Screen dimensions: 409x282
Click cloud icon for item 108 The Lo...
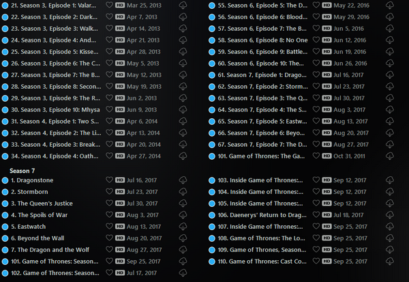click(x=390, y=238)
